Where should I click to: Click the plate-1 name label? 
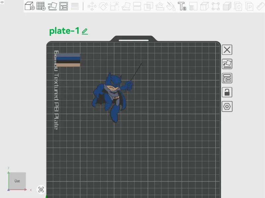(64, 31)
